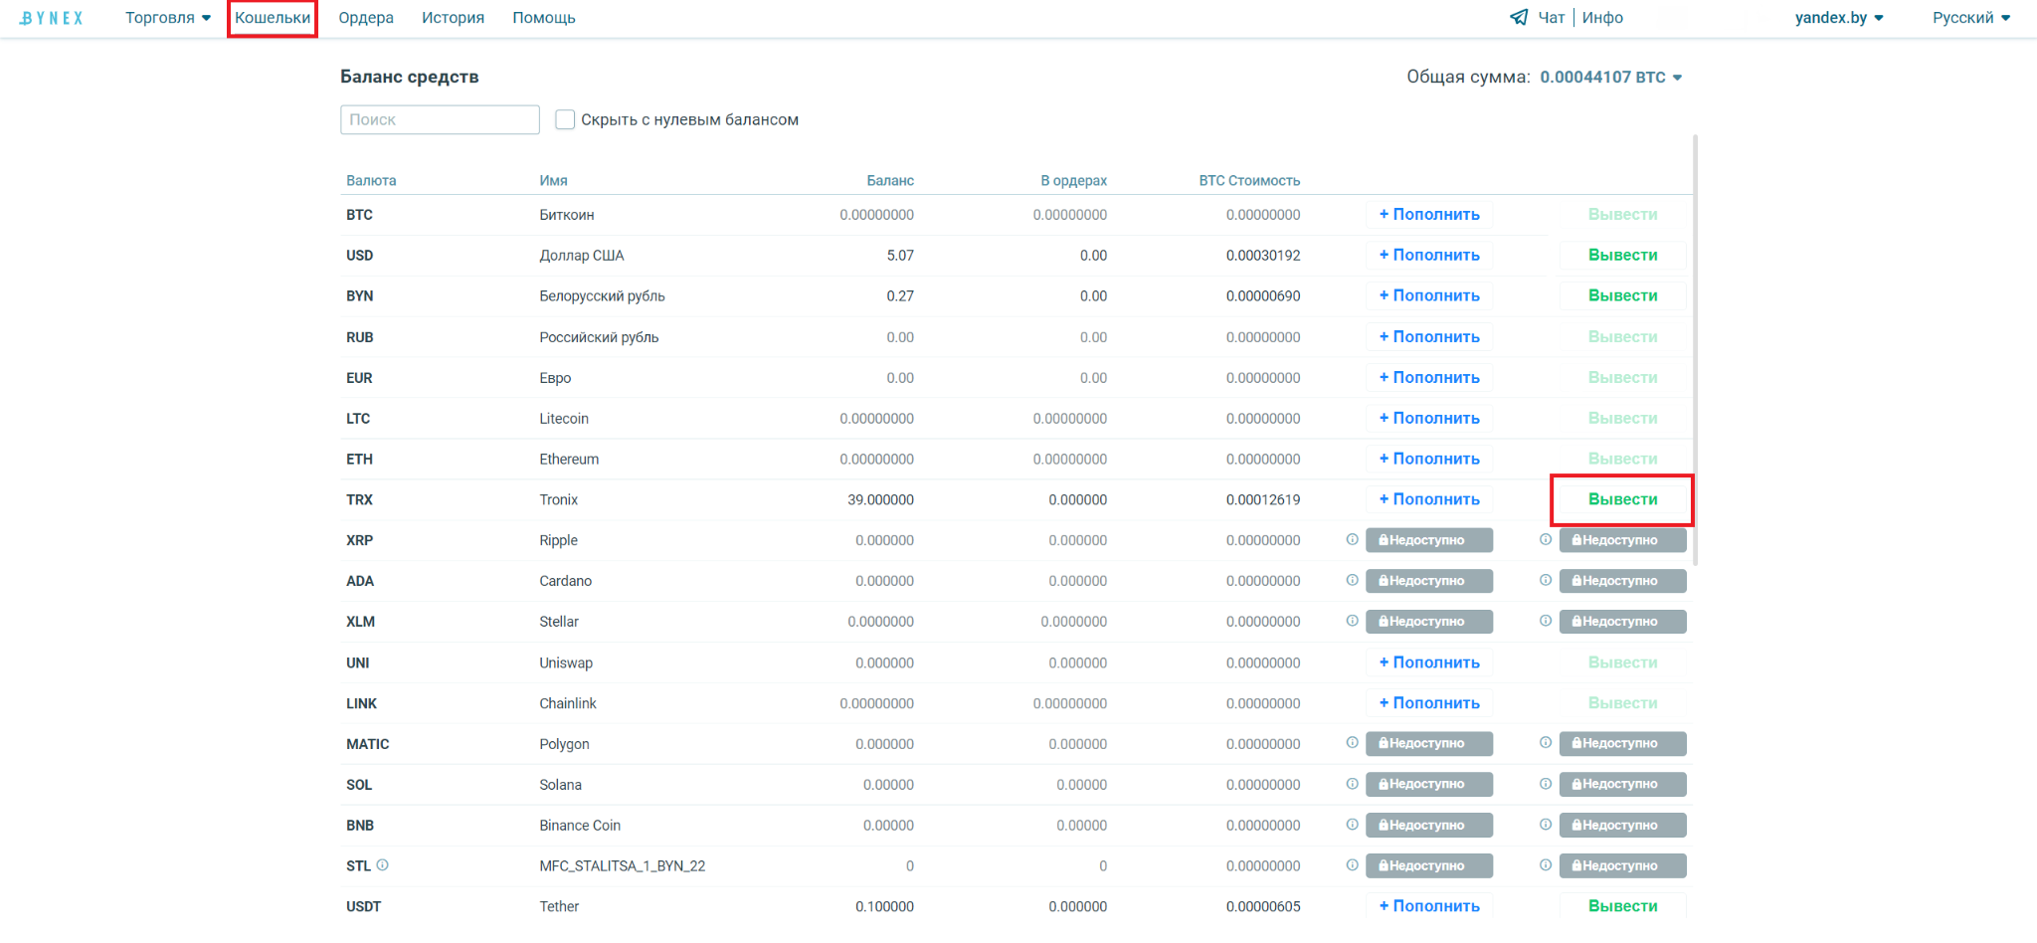The width and height of the screenshot is (2037, 943).
Task: Click the Имя column header
Action: click(553, 180)
